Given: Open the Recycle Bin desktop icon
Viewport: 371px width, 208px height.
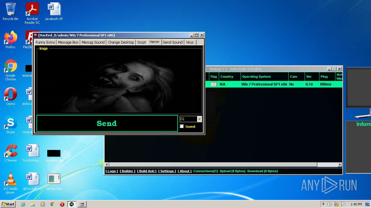Looking at the screenshot, I should click(10, 12).
